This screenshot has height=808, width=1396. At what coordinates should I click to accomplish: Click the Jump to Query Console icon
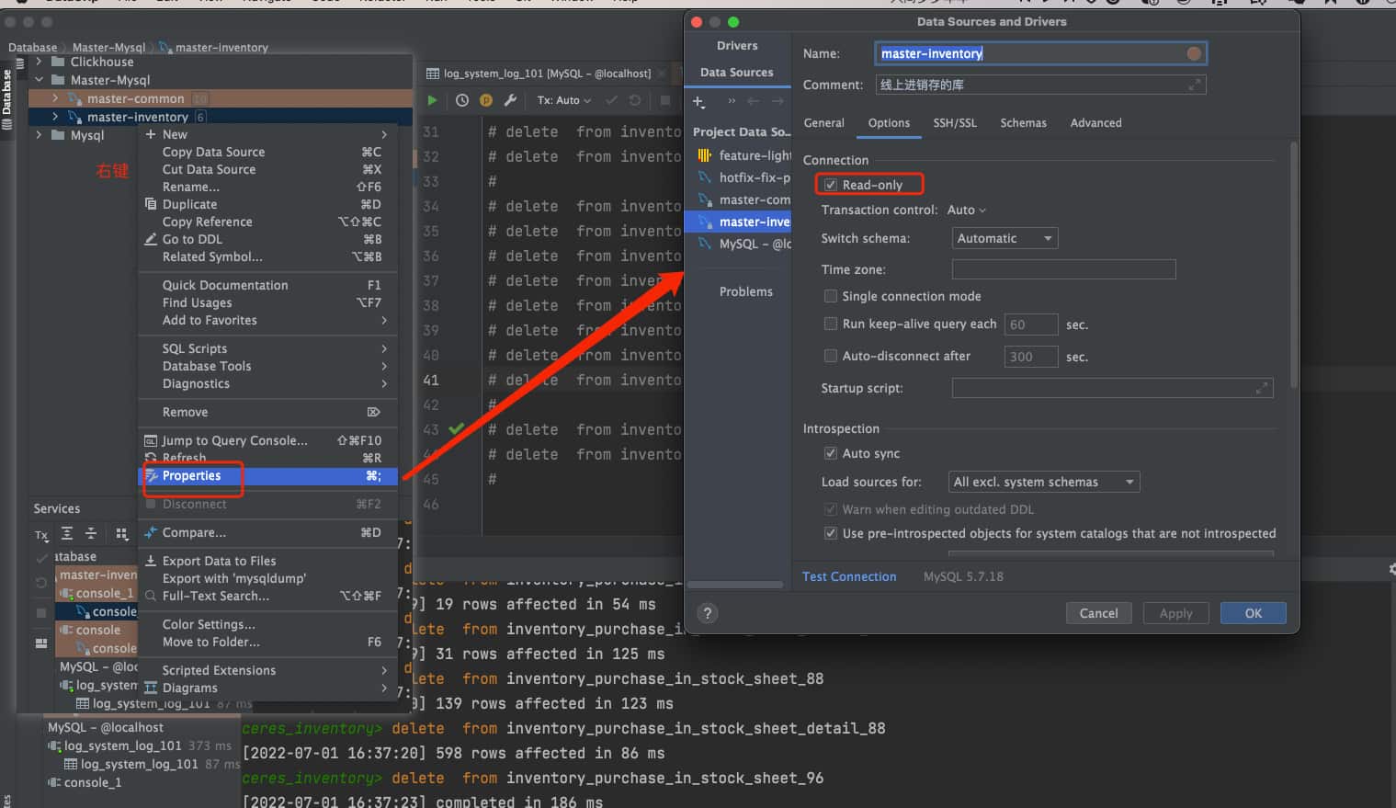[x=151, y=441]
